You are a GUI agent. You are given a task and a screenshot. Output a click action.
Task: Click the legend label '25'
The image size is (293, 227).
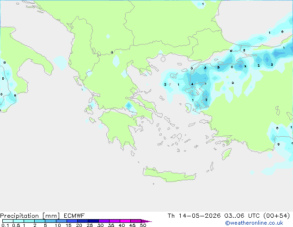90,225
